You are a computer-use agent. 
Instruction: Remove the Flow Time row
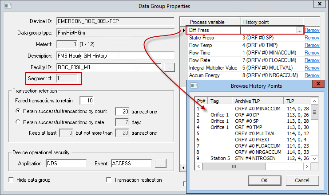pyautogui.click(x=312, y=53)
